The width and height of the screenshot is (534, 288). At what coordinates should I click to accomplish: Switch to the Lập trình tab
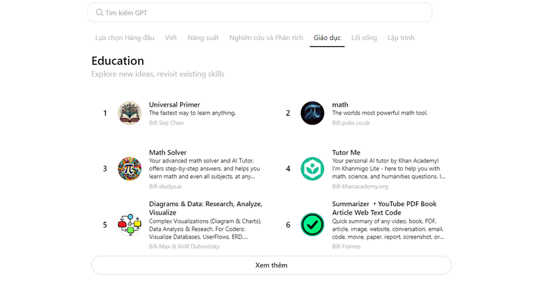pyautogui.click(x=401, y=38)
